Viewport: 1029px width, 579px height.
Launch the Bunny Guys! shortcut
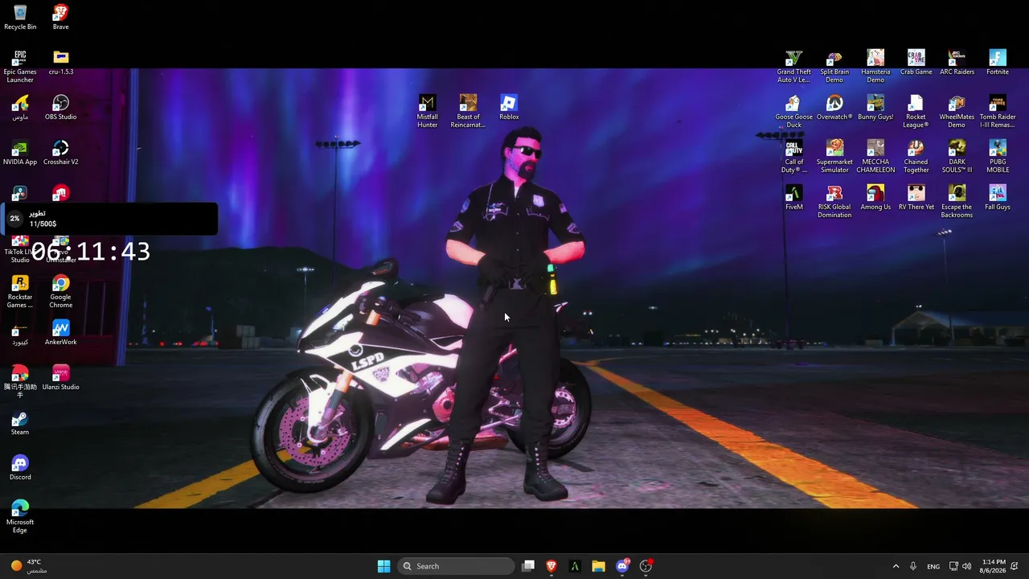coord(875,107)
